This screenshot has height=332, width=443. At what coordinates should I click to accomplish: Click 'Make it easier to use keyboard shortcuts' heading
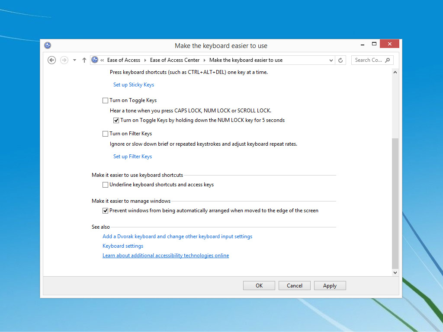(137, 175)
